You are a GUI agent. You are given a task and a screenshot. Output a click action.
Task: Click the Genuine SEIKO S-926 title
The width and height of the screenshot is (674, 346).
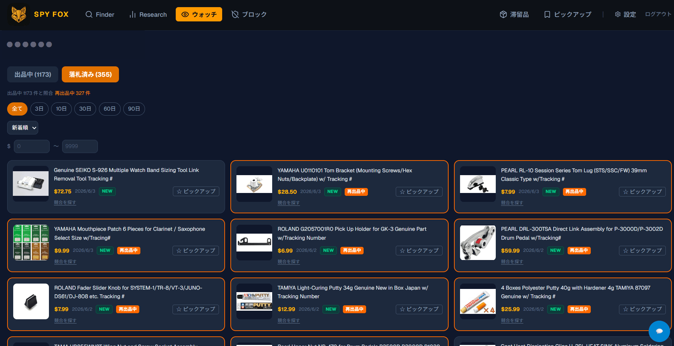coord(126,174)
